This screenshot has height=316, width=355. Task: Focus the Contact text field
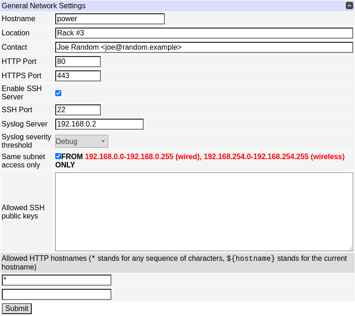[x=204, y=47]
